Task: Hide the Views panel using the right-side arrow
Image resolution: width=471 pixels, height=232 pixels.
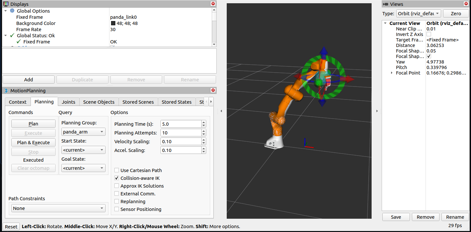Action: coord(377,111)
